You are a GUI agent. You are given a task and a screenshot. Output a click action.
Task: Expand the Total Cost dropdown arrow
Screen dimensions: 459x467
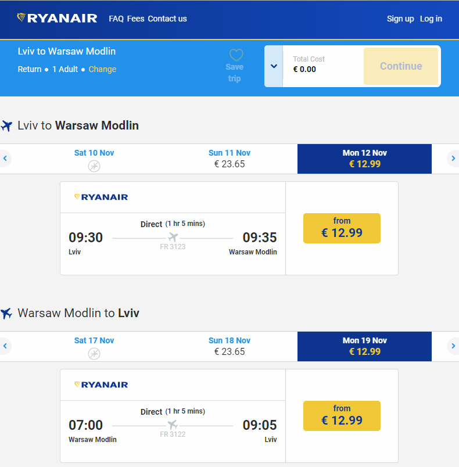(274, 66)
